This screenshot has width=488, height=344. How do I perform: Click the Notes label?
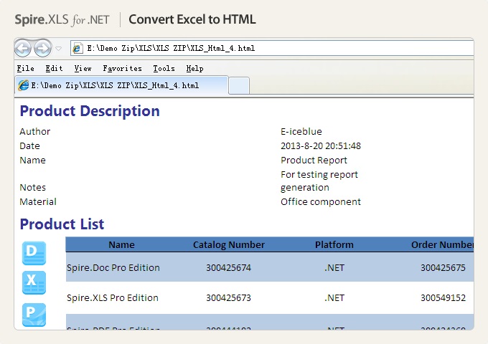pyautogui.click(x=33, y=187)
